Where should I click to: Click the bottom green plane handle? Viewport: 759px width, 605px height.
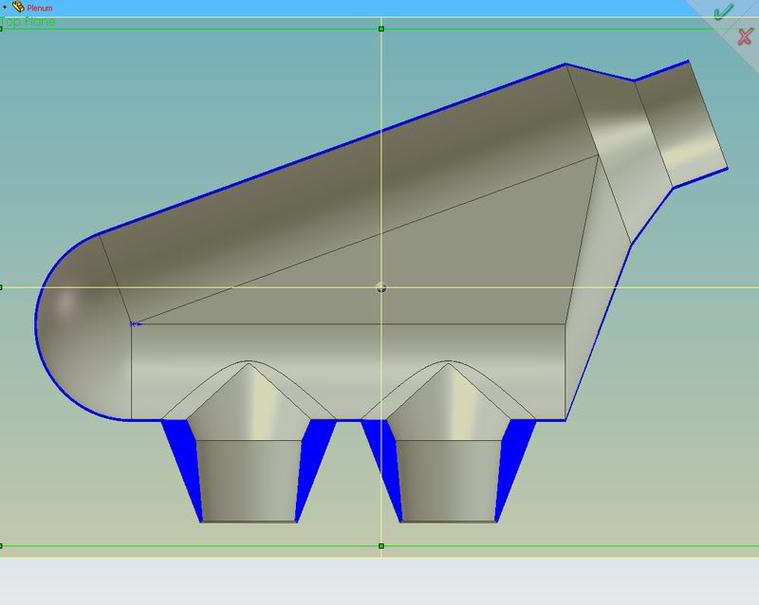point(381,548)
